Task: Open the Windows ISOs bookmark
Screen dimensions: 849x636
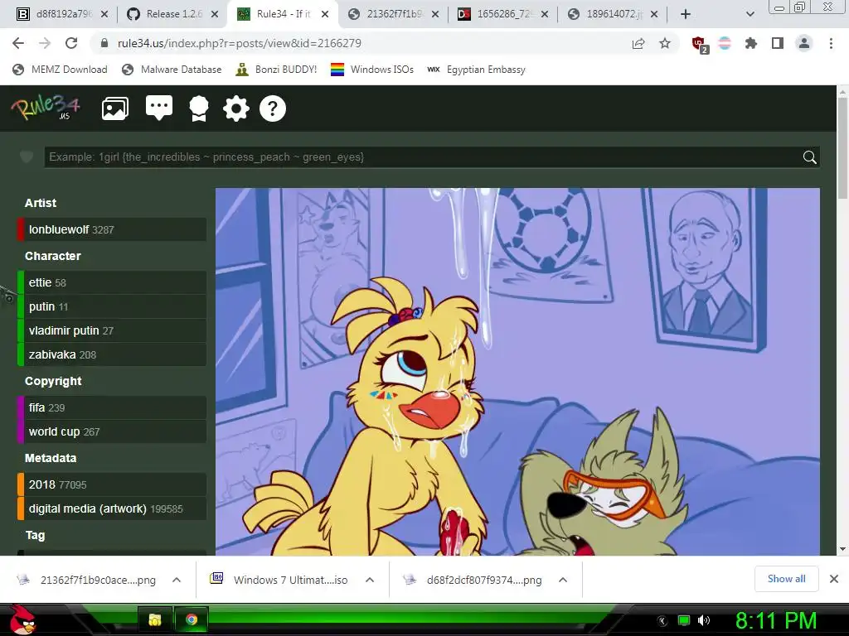Action: (x=372, y=70)
